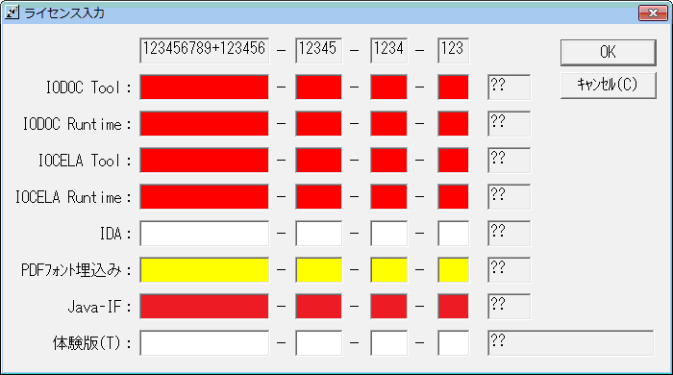Viewport: 673px width, 375px height.
Task: Click the ?? status box for IOCELA Tool
Action: 509,160
